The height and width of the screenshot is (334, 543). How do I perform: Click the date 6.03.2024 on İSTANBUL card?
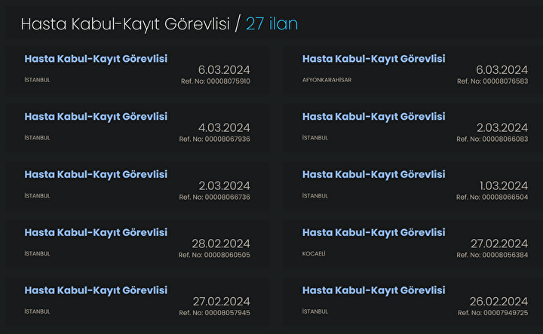(224, 70)
